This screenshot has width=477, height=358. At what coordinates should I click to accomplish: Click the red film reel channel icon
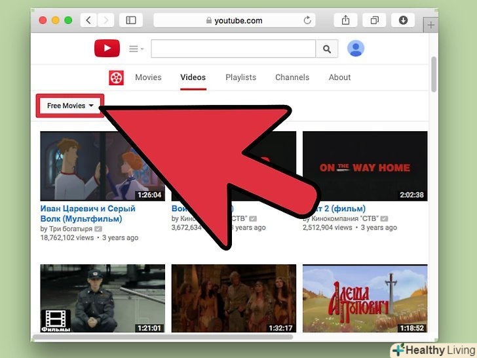click(x=116, y=77)
